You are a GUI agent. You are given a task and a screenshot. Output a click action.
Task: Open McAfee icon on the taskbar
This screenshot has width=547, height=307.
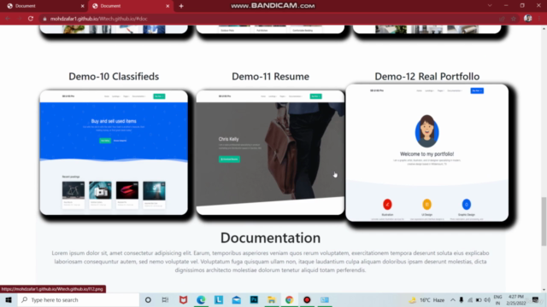(183, 299)
